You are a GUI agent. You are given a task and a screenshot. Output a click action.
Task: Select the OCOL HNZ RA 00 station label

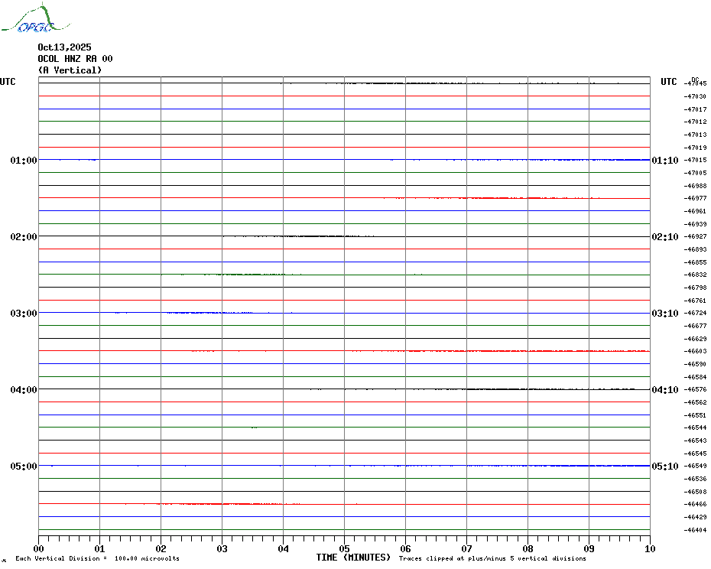[75, 59]
